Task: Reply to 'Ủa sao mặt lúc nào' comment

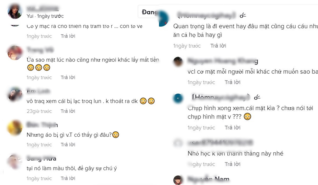Action: (x=68, y=77)
